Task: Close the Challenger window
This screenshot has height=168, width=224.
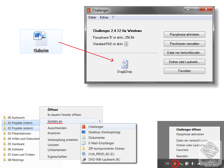Action: pos(206,9)
